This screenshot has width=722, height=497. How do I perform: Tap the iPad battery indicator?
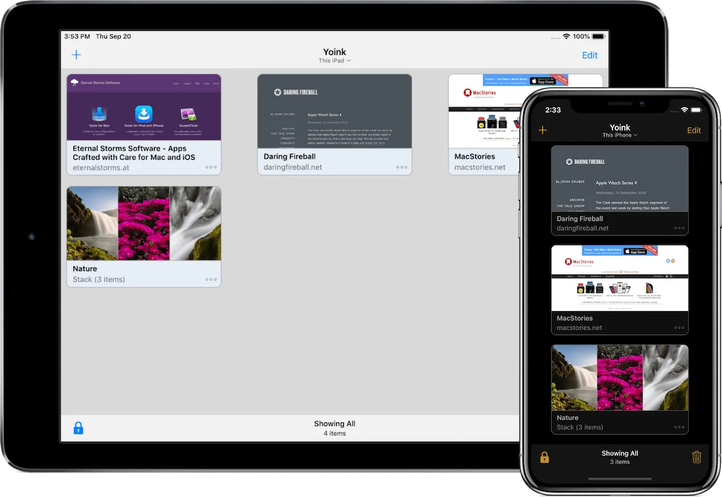(599, 36)
